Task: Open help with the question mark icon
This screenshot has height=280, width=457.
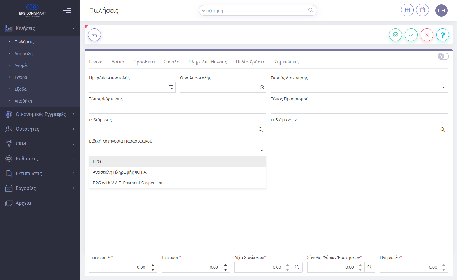Action: (442, 35)
